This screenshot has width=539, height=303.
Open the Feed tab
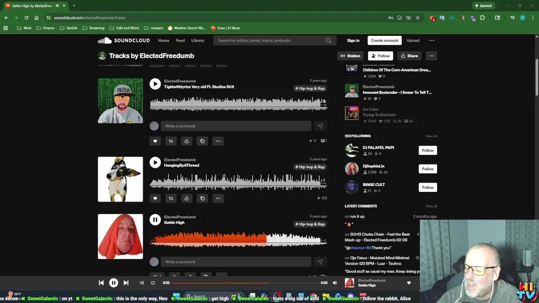pos(180,40)
